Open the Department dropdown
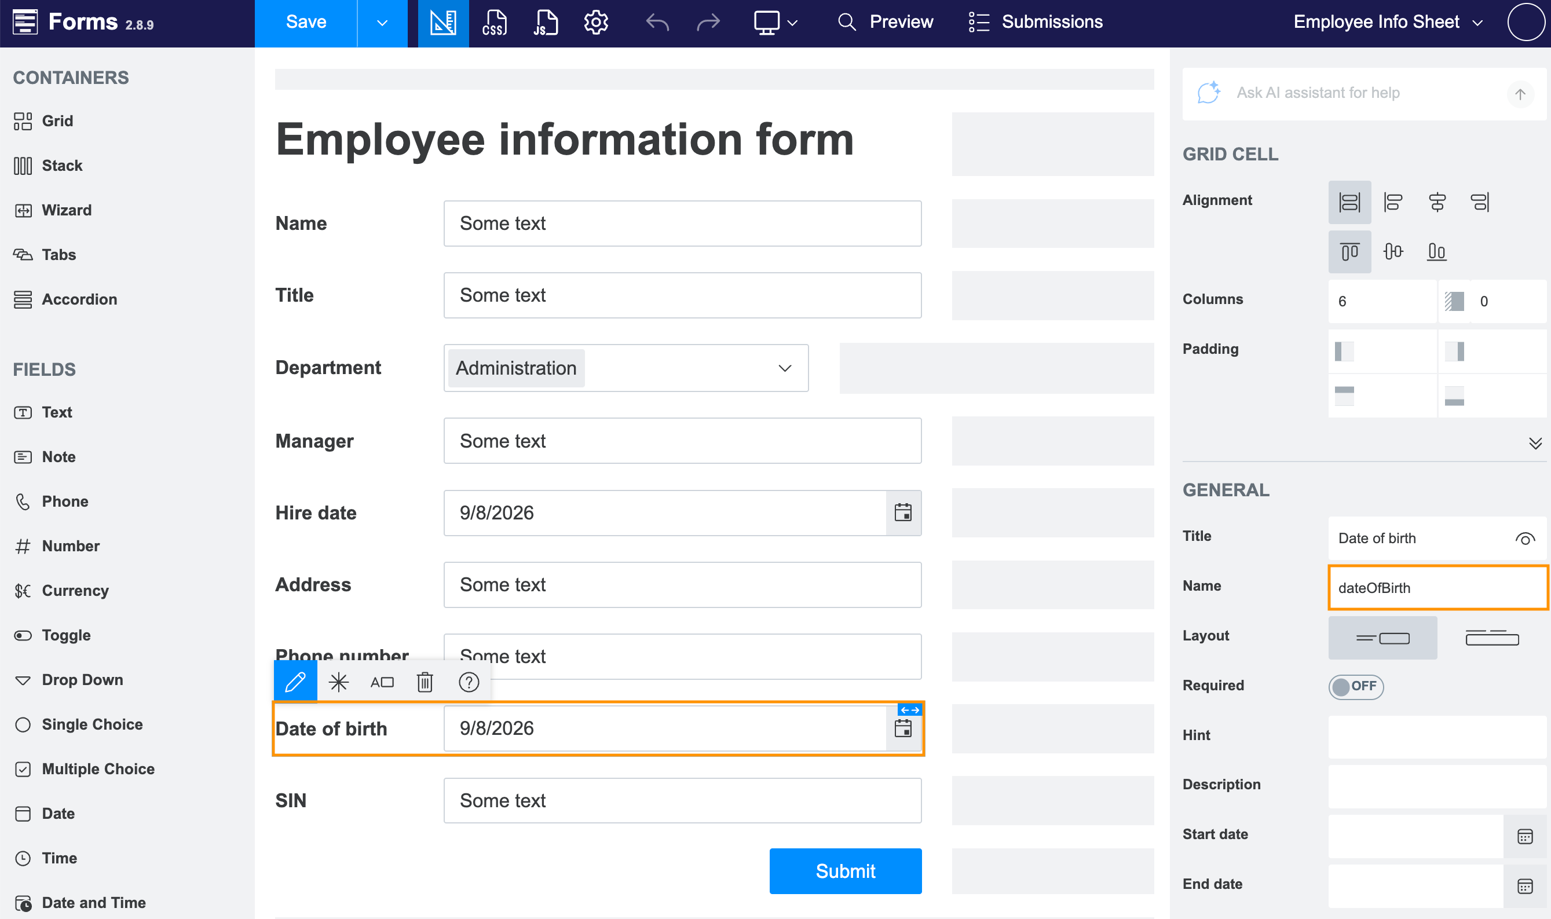1551x919 pixels. click(626, 368)
